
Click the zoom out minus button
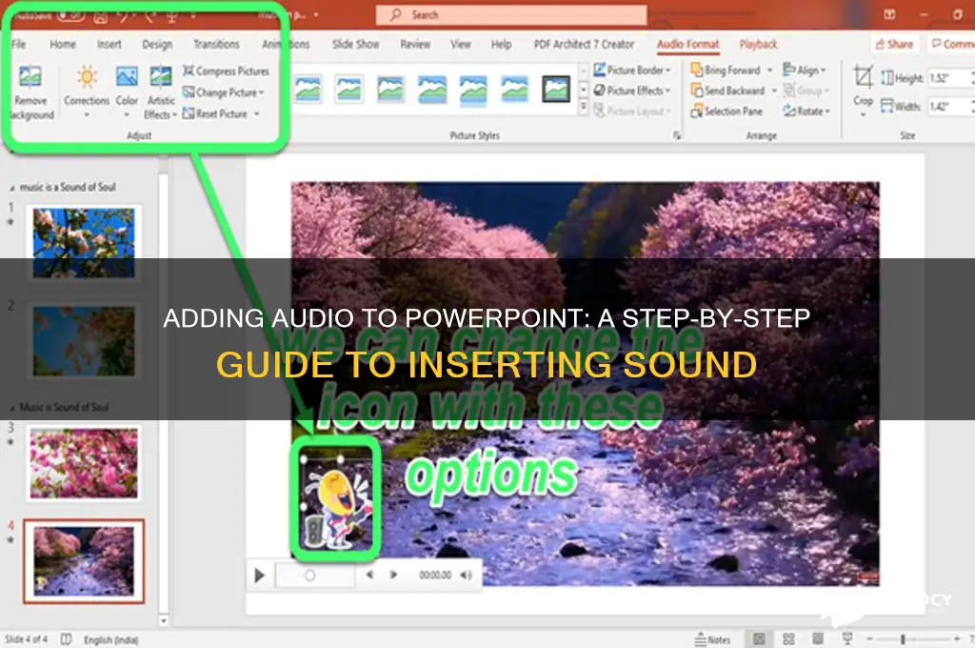pos(870,639)
